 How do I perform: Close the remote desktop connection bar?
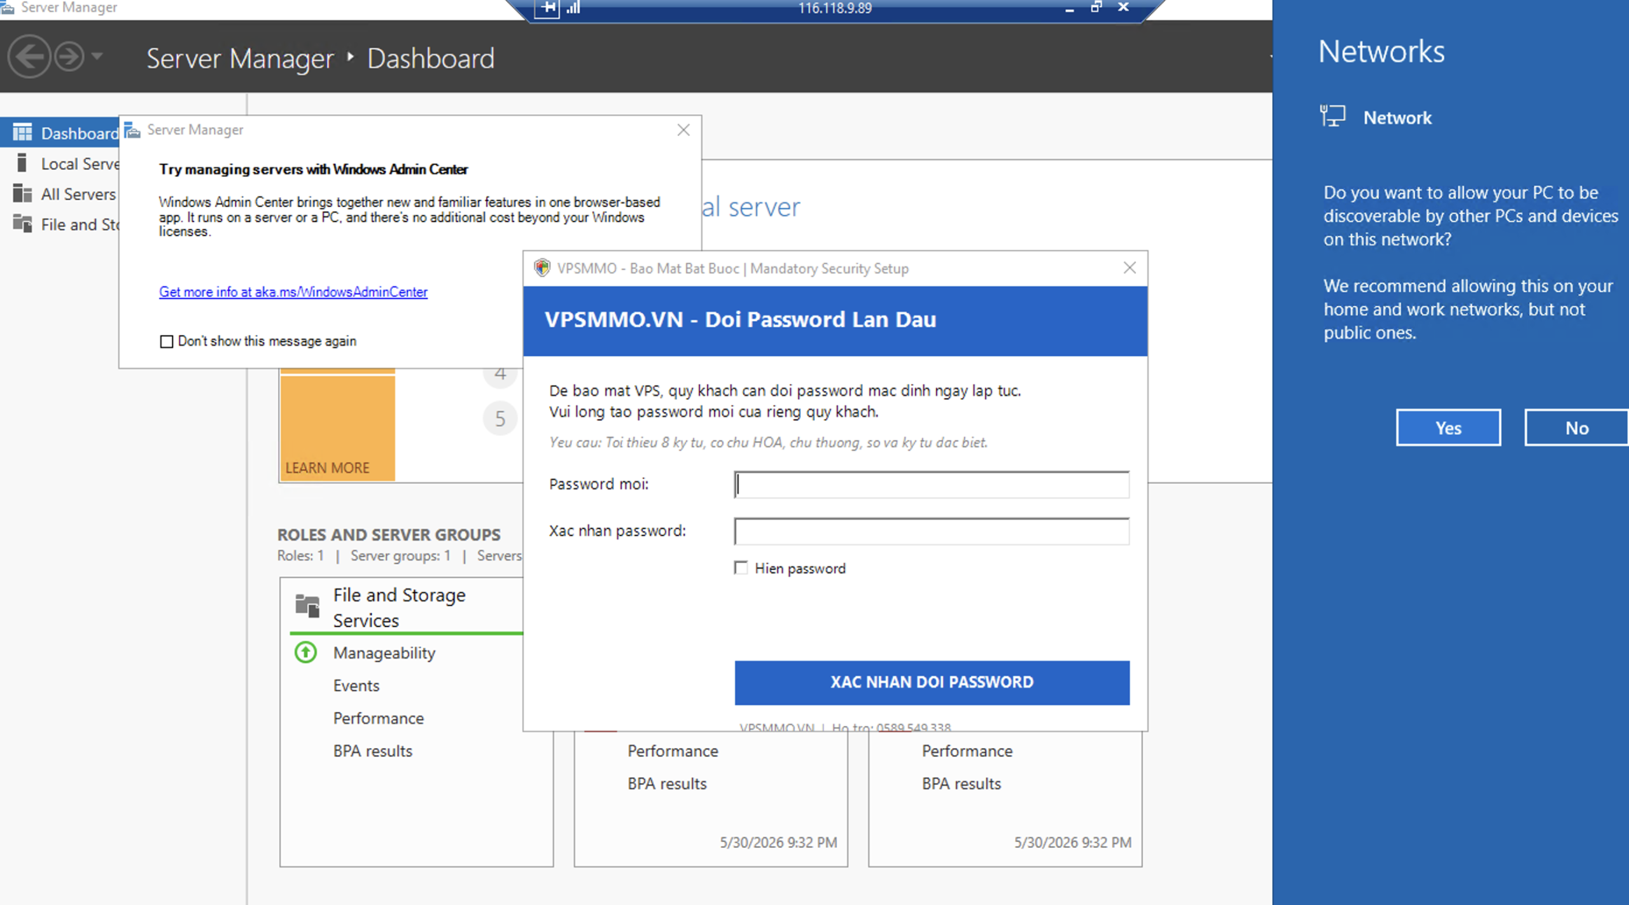click(x=1124, y=7)
